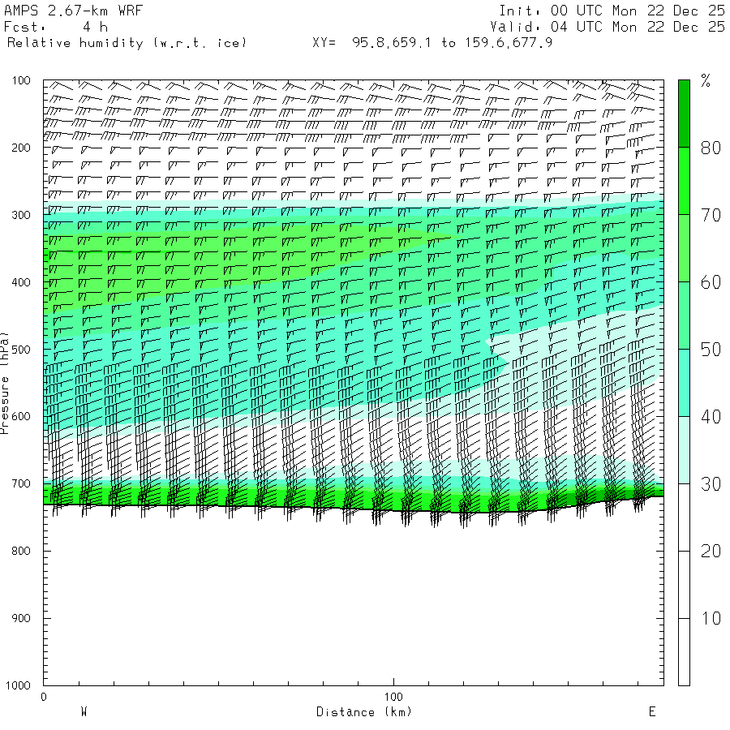The width and height of the screenshot is (730, 730).
Task: Click the 700 pressure axis label
Action: pos(21,483)
